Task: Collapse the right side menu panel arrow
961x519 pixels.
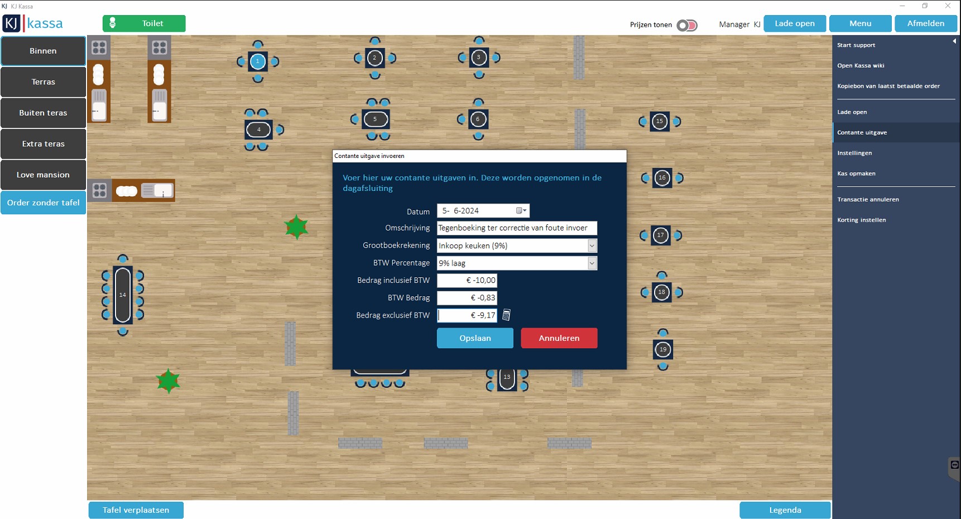Action: tap(954, 41)
